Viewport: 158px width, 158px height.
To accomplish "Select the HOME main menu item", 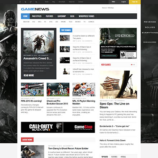I will click(25, 16).
